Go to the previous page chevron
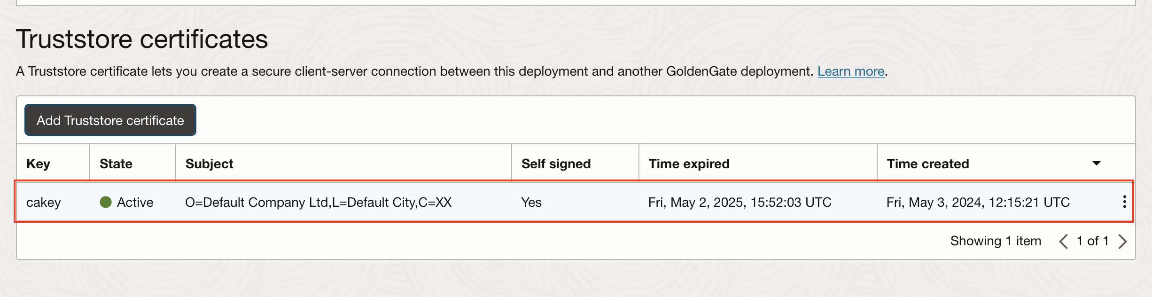Screen dimensions: 1152x297 1063,241
